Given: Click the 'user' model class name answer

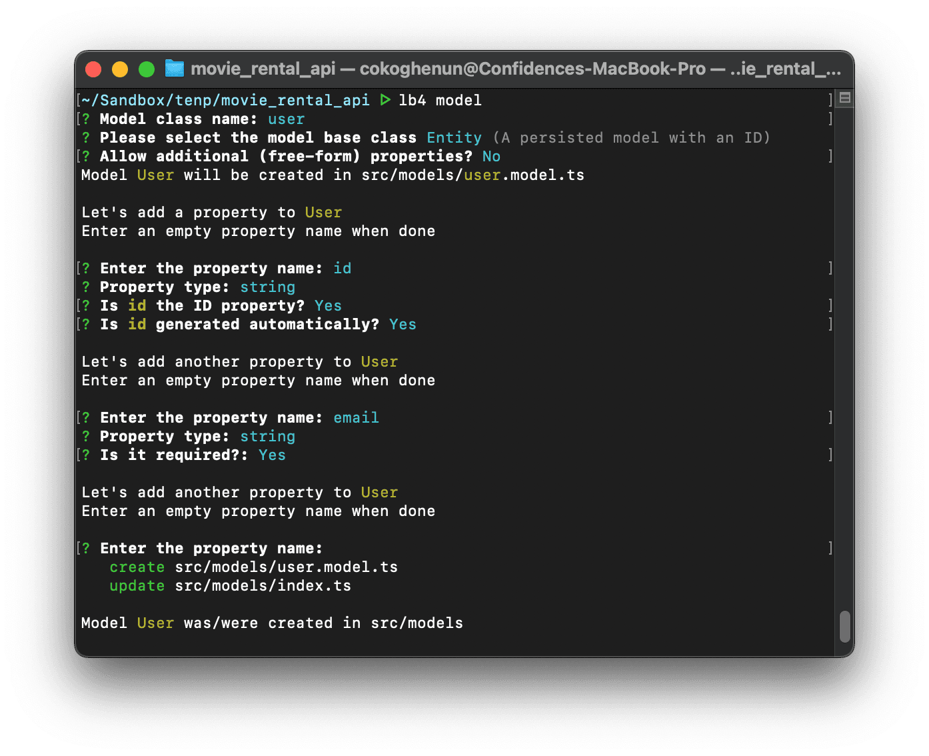Looking at the screenshot, I should tap(286, 119).
